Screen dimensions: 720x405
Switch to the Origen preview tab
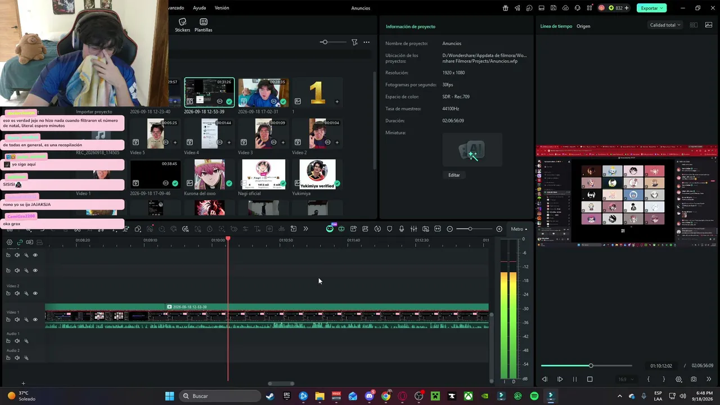point(583,26)
